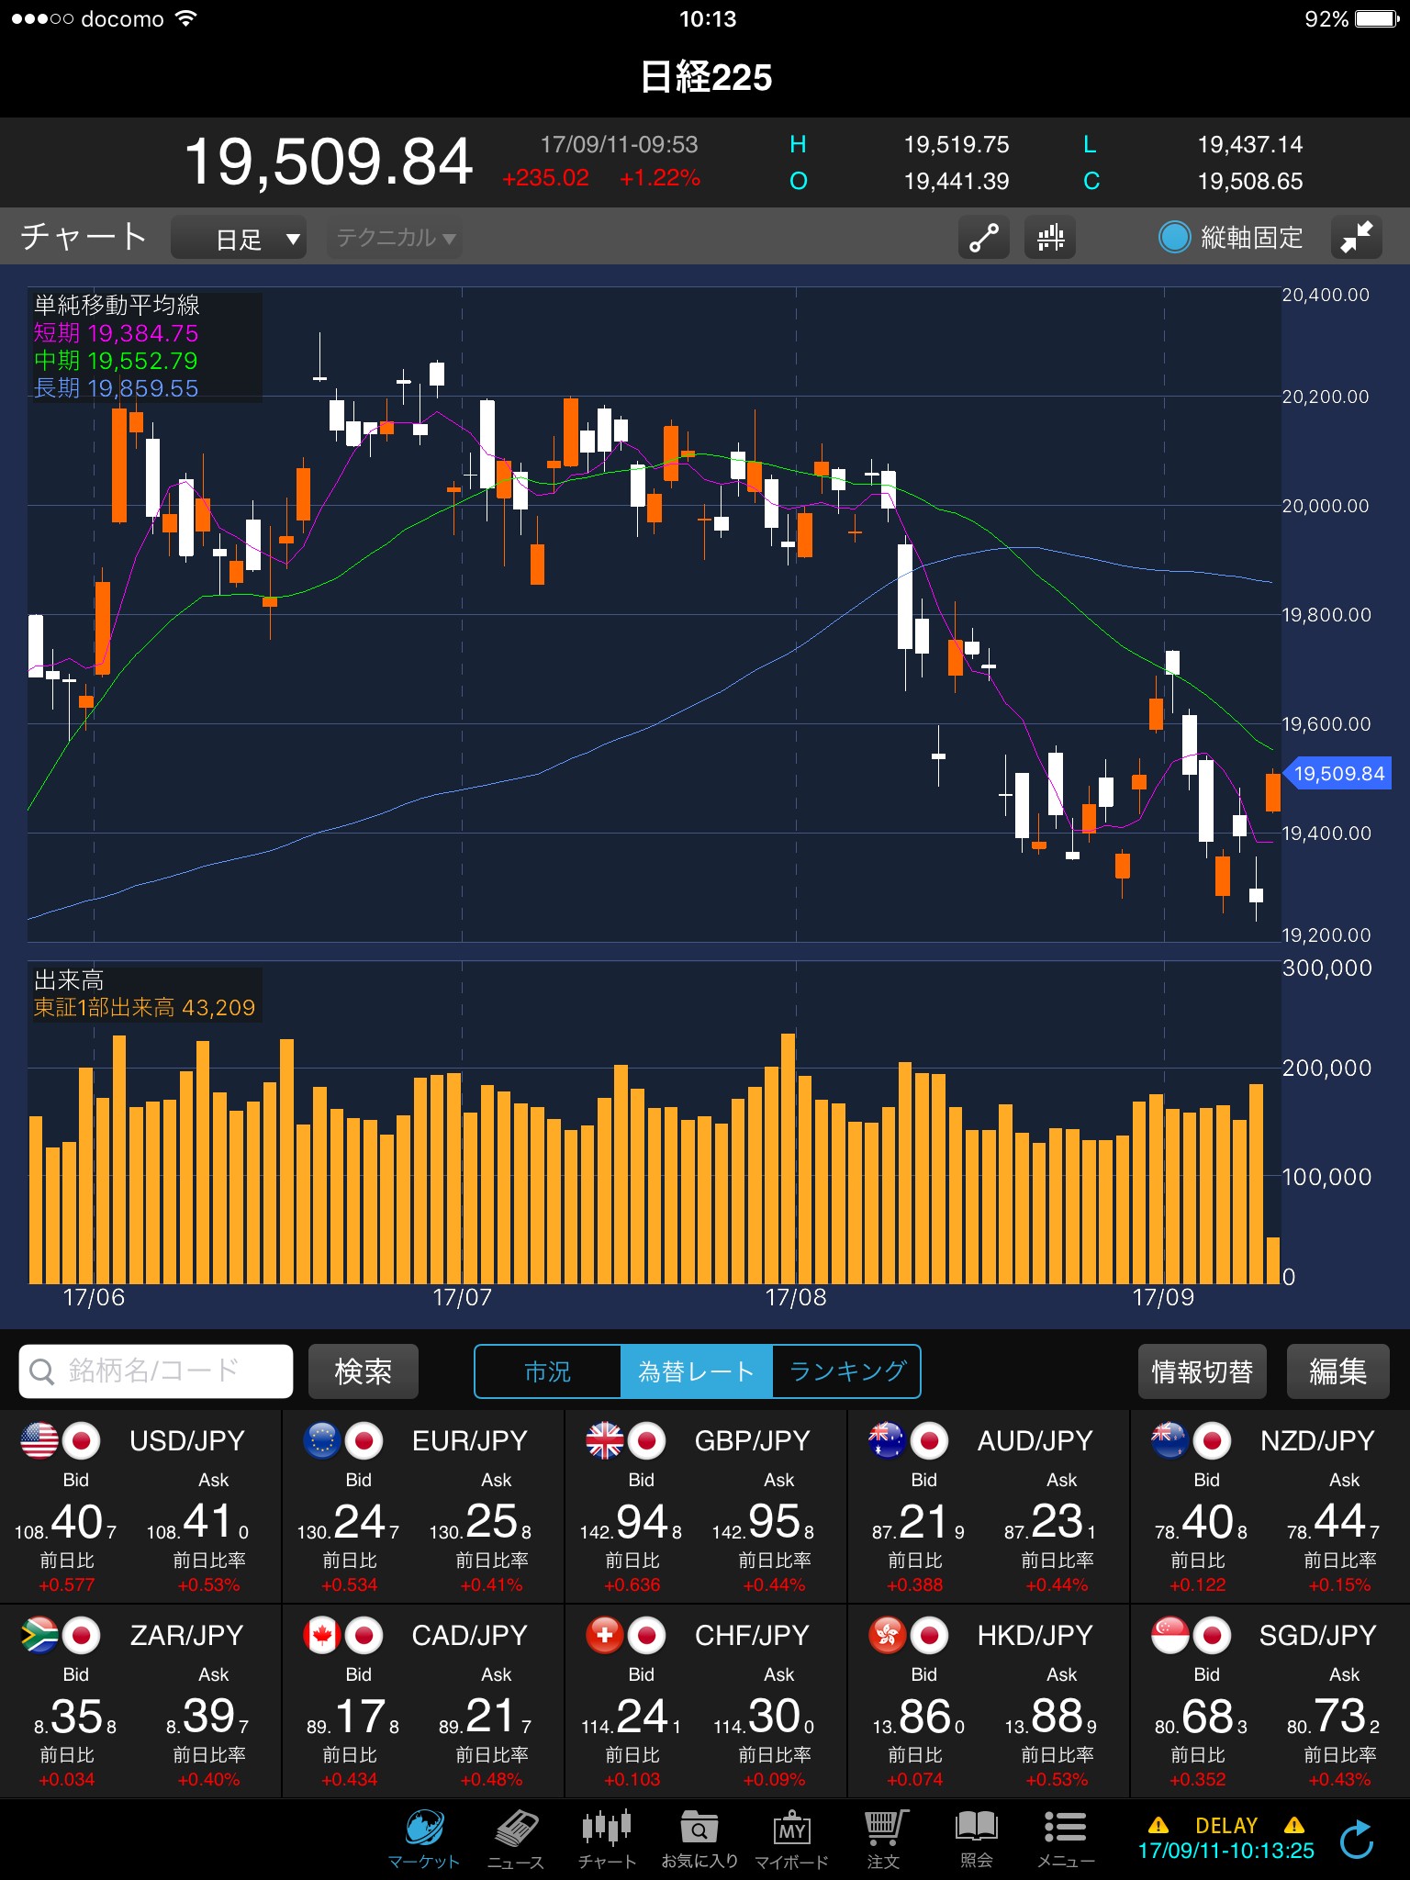
Task: Refresh the delayed data
Action: click(x=1356, y=1840)
